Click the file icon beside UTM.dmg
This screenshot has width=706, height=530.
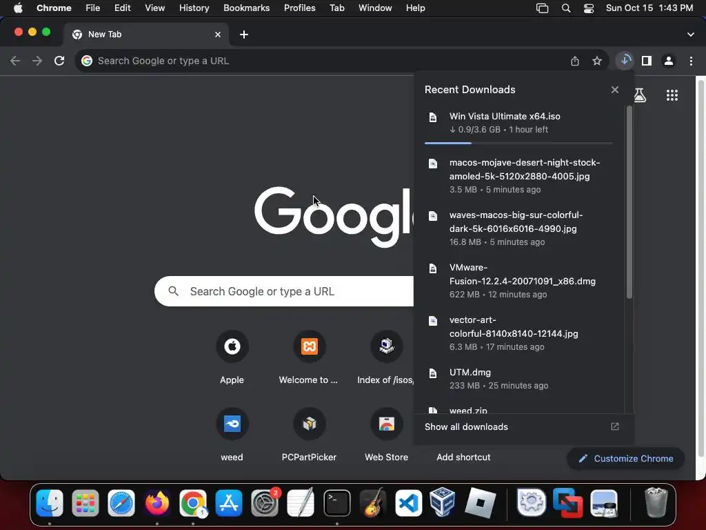(x=433, y=373)
